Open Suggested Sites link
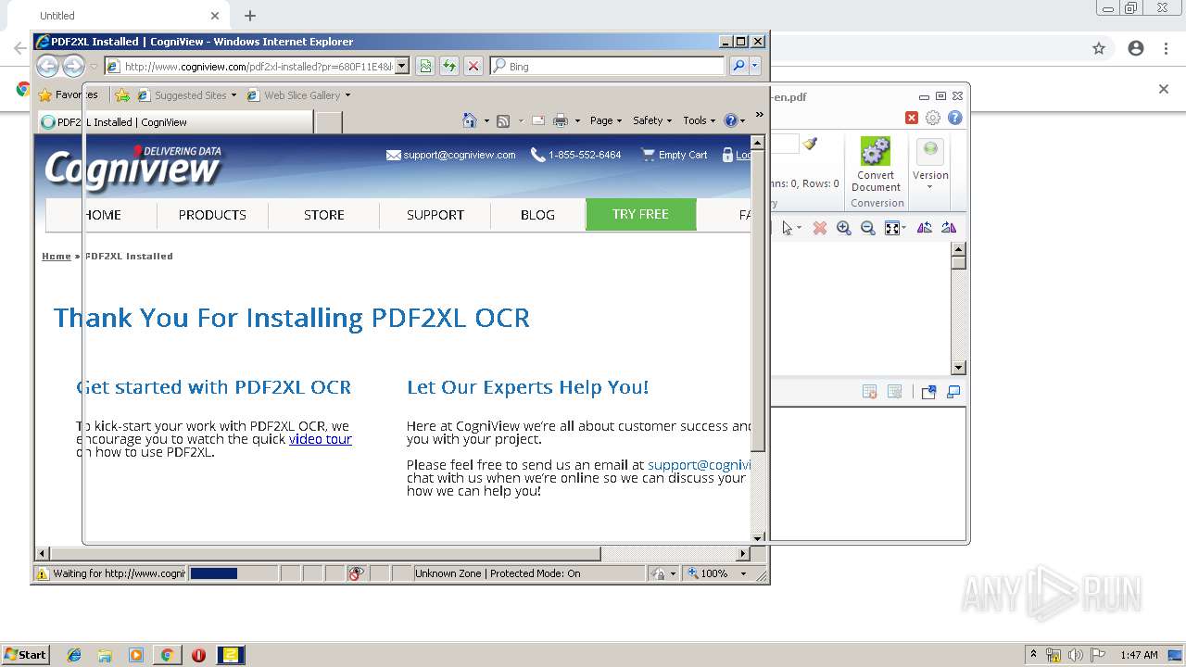The image size is (1186, 667). point(186,94)
